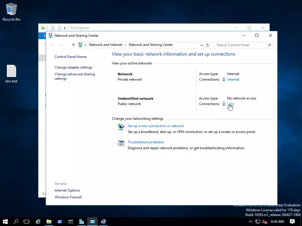Click the New folder icon in File Explorer's toolbar
The image size is (302, 226).
pos(59,28)
